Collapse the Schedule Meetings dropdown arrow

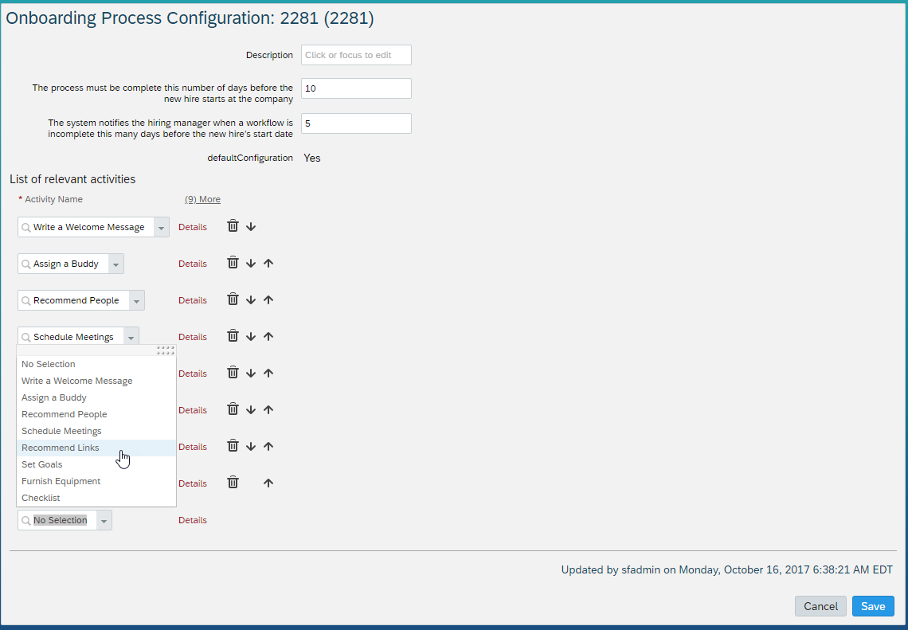point(131,337)
